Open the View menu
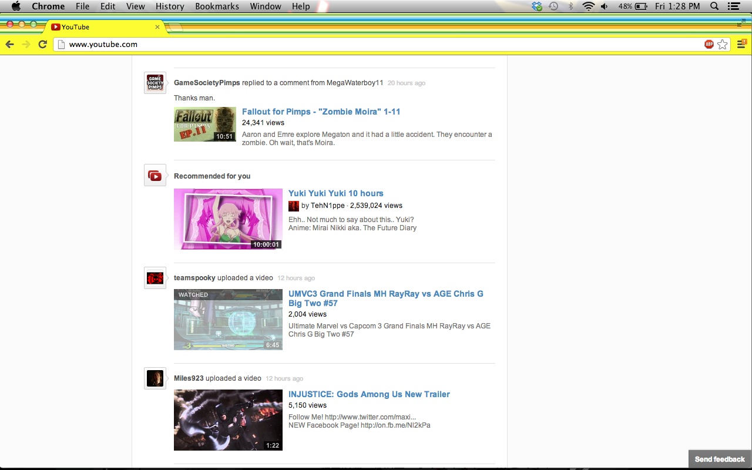The image size is (752, 470). (x=135, y=6)
